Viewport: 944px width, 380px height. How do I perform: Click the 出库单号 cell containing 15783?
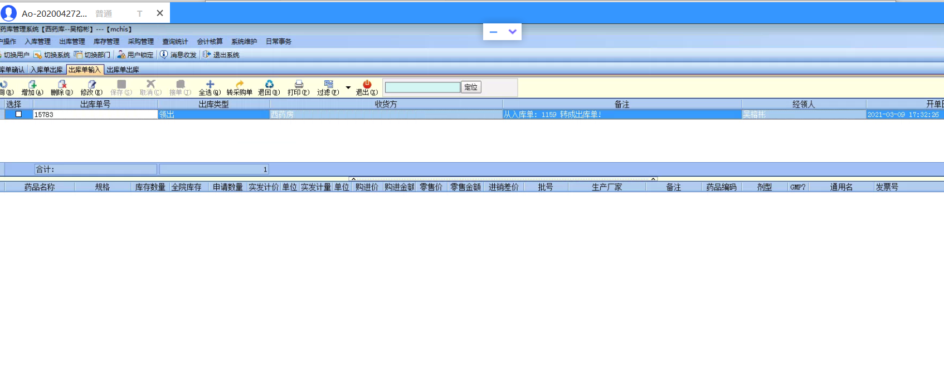coord(95,114)
